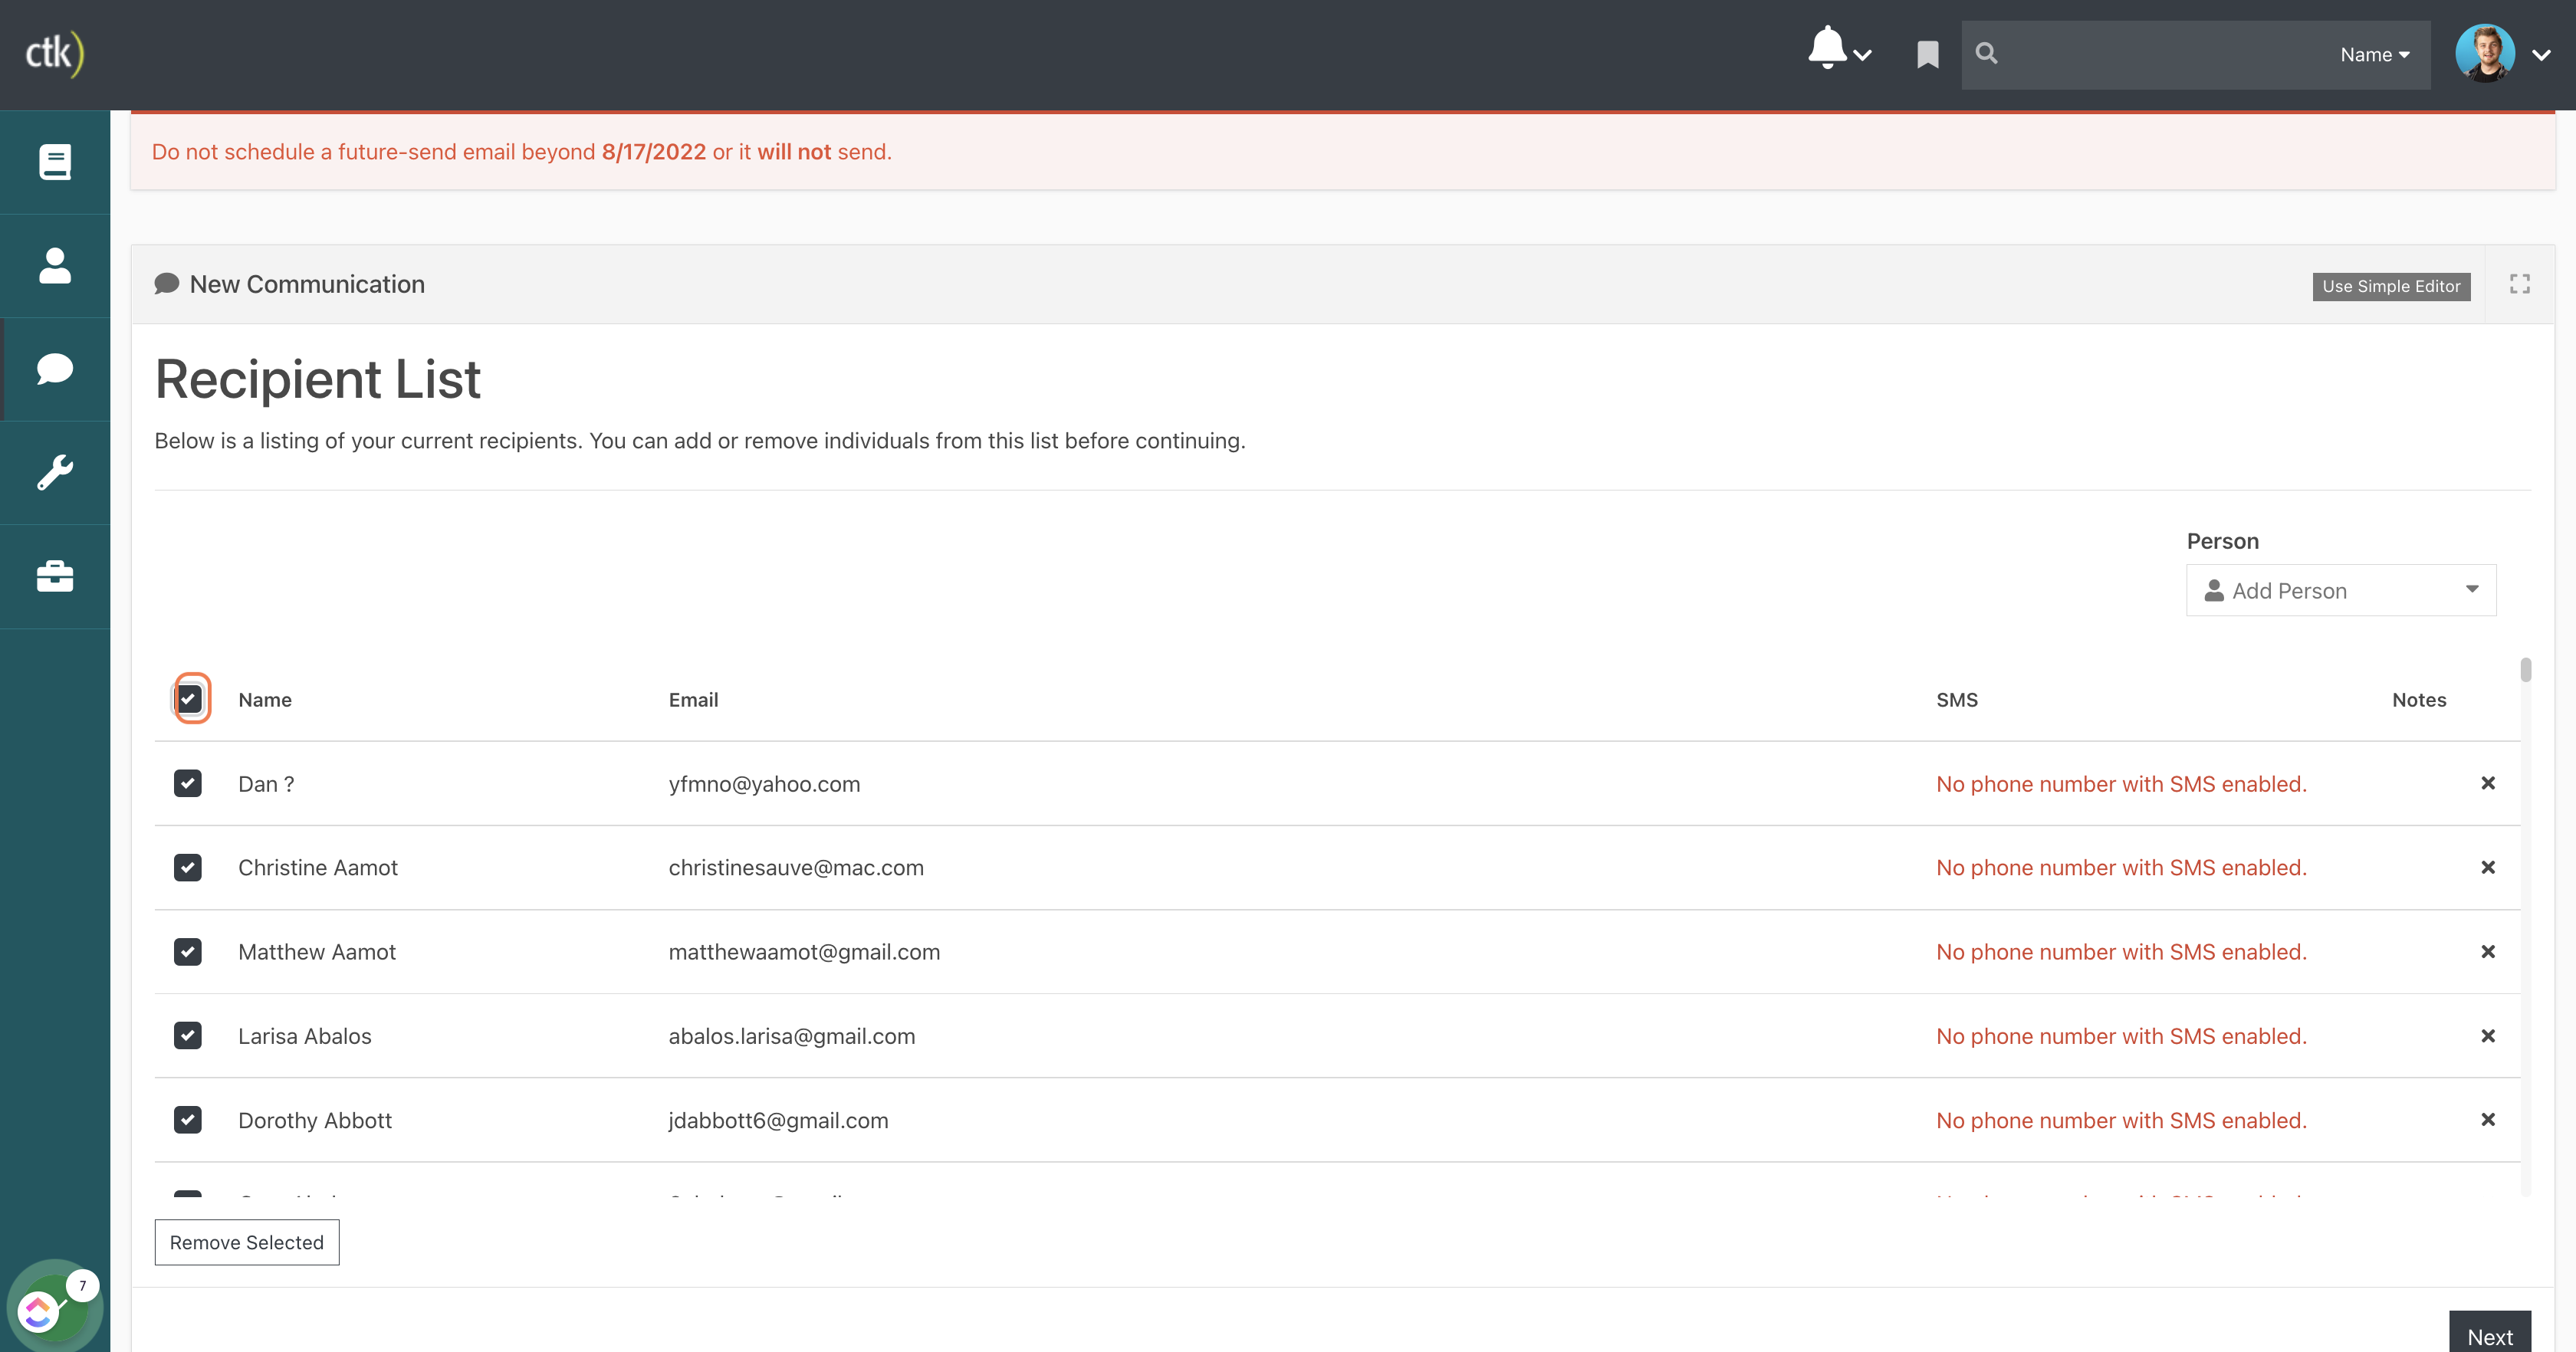Click the Use Simple Editor button

(x=2391, y=286)
